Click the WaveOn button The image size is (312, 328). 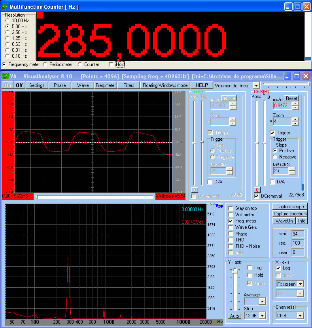pyautogui.click(x=284, y=221)
